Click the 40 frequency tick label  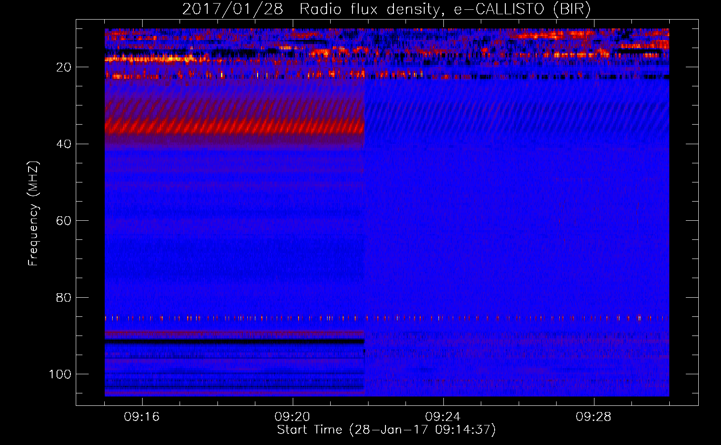click(x=64, y=144)
